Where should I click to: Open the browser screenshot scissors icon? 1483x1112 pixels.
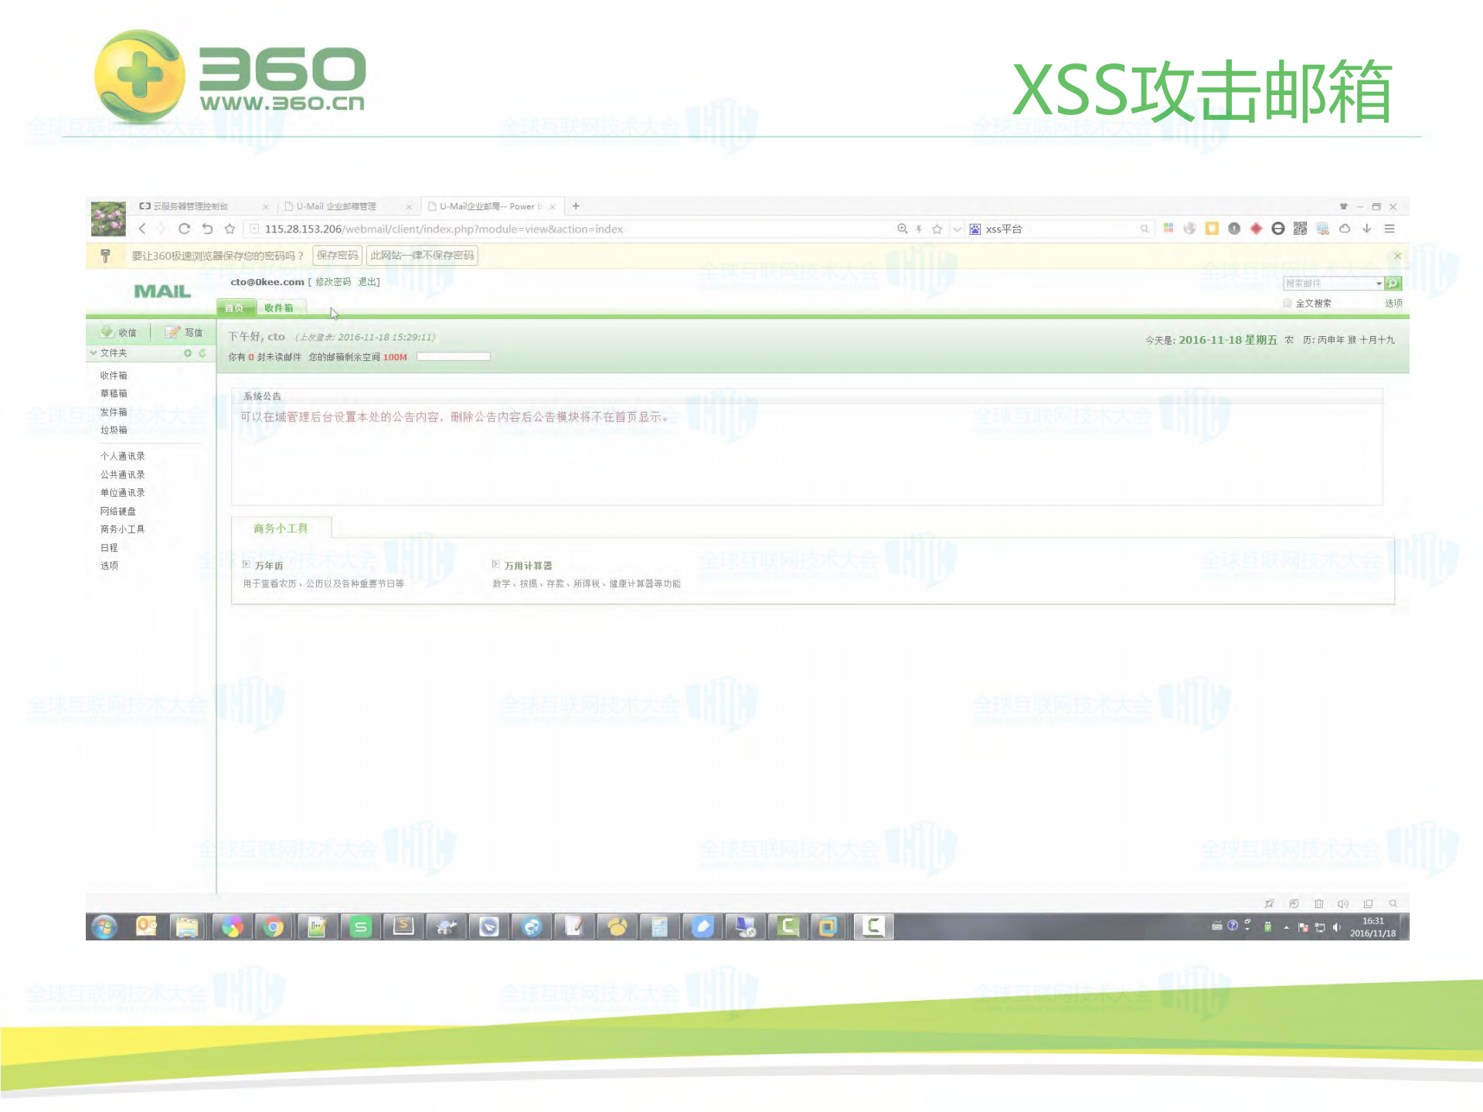[x=1323, y=229]
